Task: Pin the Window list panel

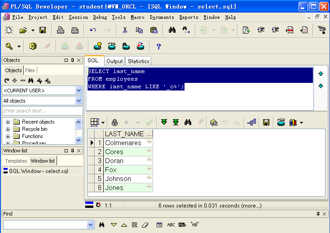Action: (x=73, y=151)
